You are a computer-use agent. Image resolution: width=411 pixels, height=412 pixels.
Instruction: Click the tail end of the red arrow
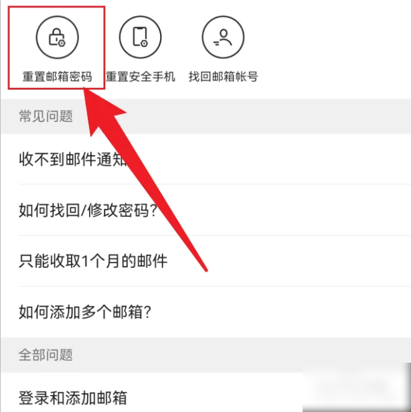tap(206, 269)
